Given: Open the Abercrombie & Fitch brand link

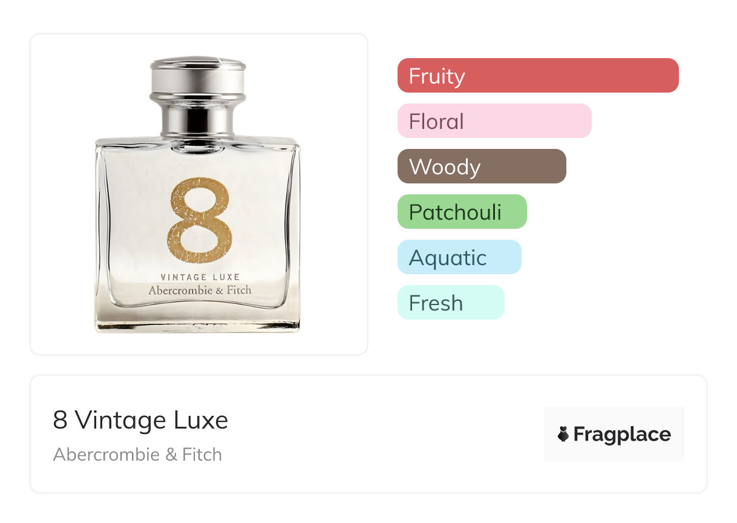Looking at the screenshot, I should pos(137,455).
